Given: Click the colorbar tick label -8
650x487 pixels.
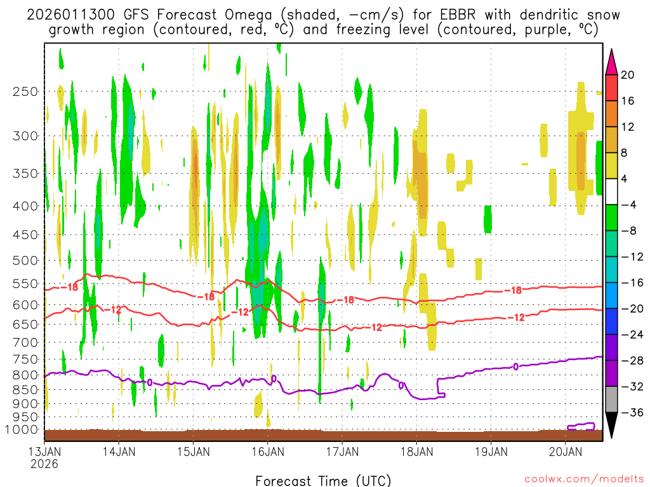Looking at the screenshot, I should click(628, 231).
